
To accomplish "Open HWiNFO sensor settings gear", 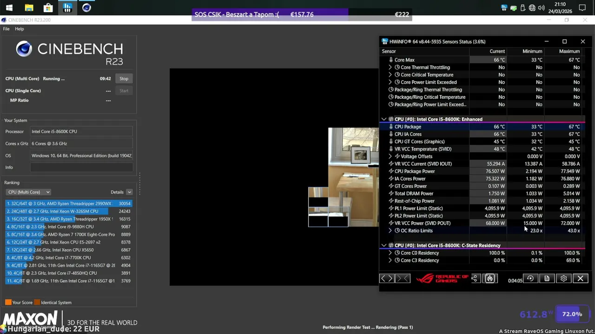I will tap(563, 278).
